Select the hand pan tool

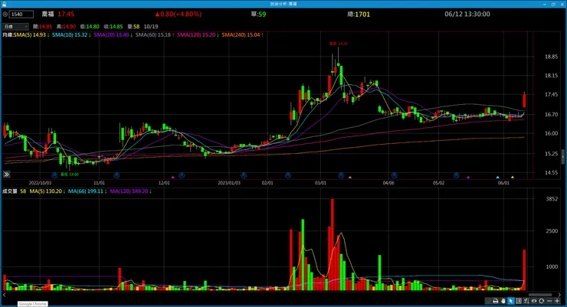click(x=503, y=301)
